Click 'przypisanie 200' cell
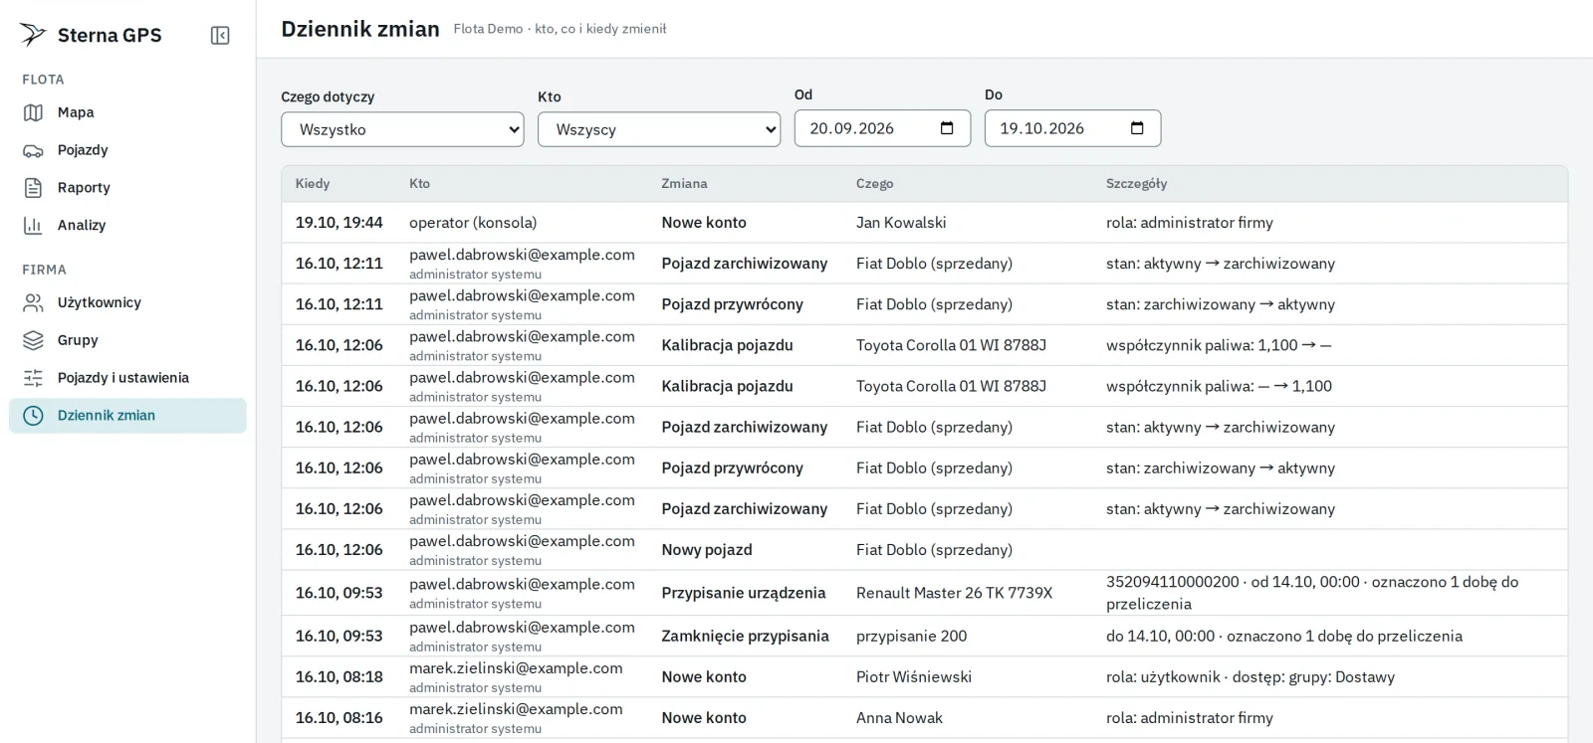The image size is (1593, 743). [x=911, y=637]
